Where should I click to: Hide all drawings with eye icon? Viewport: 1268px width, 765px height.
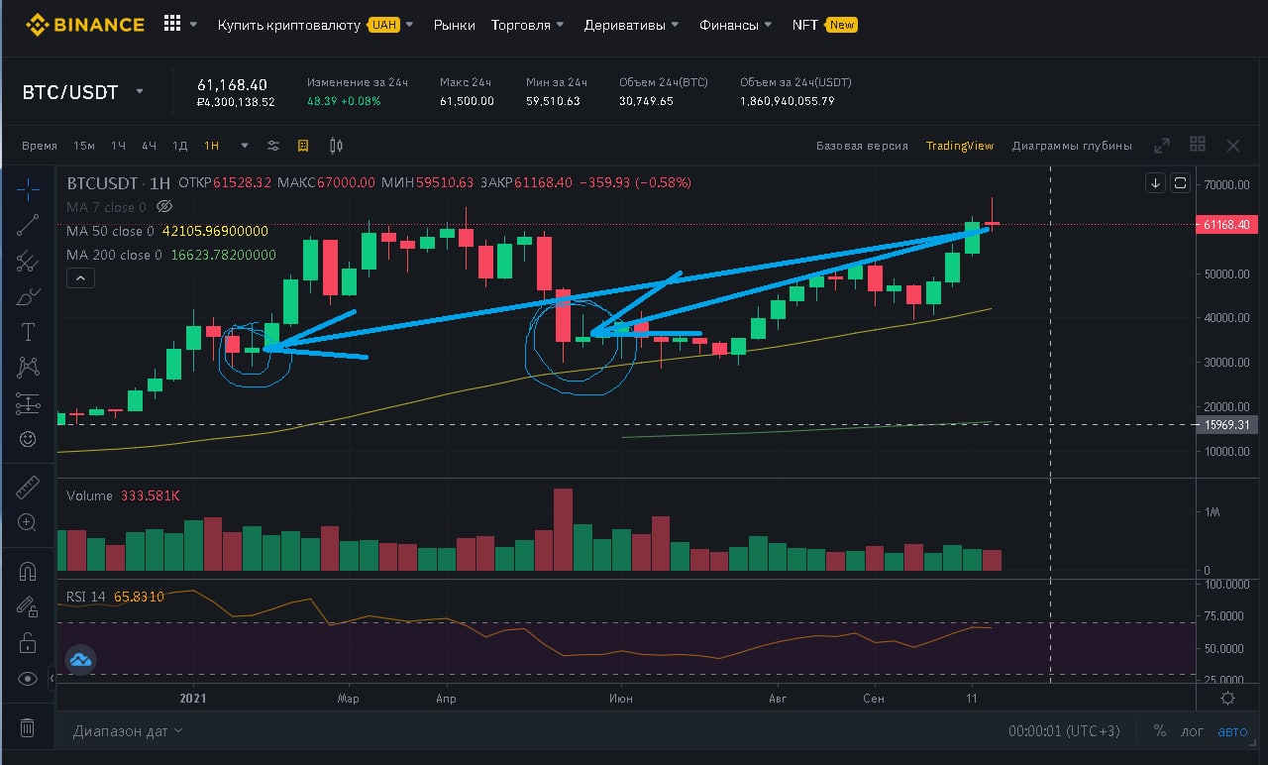(28, 679)
